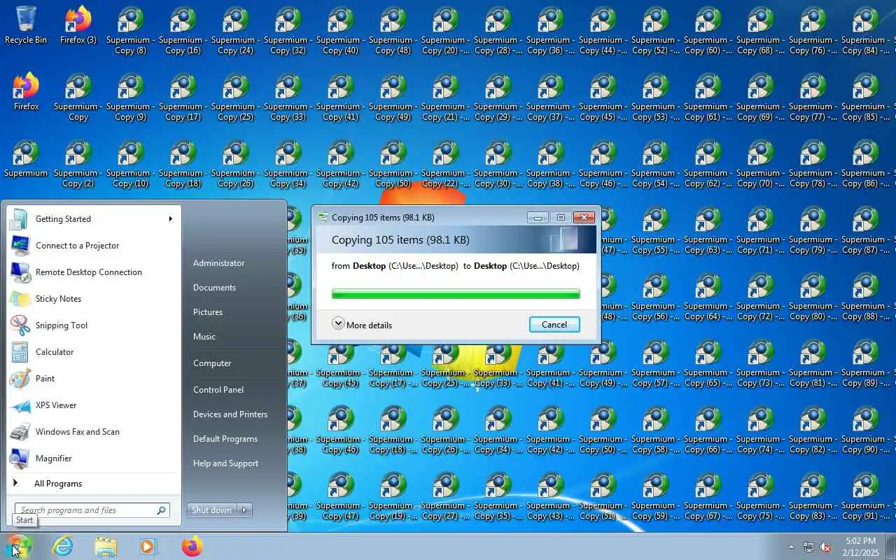Open Control Panel

click(x=218, y=389)
